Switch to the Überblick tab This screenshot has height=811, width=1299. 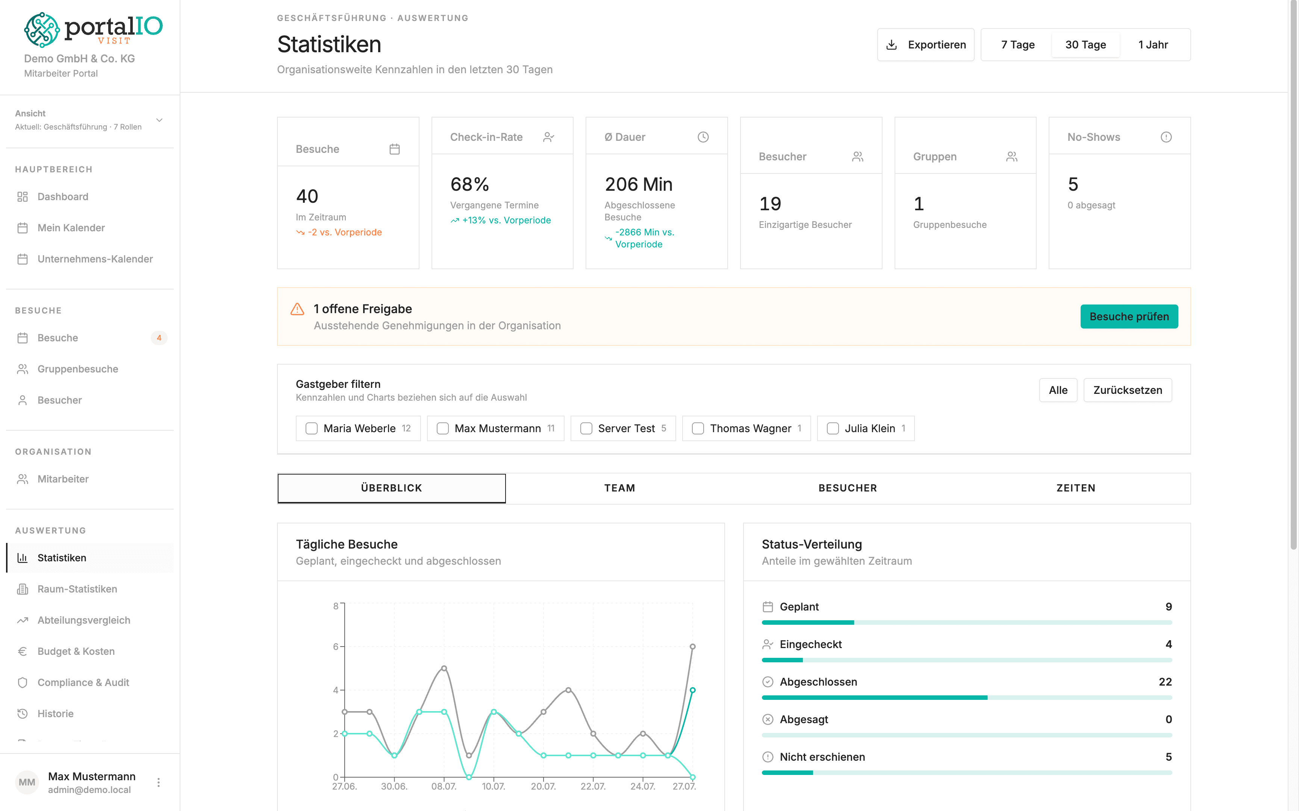tap(391, 488)
